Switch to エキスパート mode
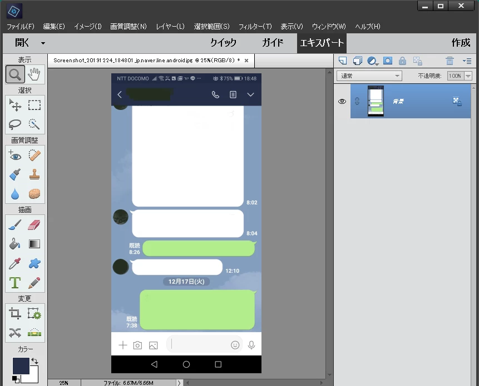This screenshot has width=479, height=386. pyautogui.click(x=322, y=43)
